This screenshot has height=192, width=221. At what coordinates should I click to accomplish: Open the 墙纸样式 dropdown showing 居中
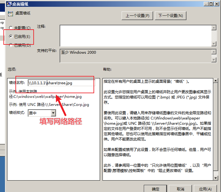[x=42, y=113]
